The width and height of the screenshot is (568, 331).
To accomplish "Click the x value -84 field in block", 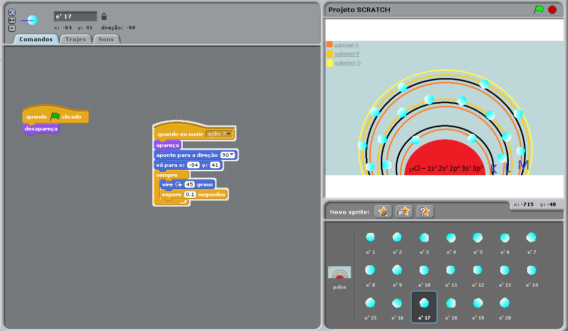I will [194, 165].
